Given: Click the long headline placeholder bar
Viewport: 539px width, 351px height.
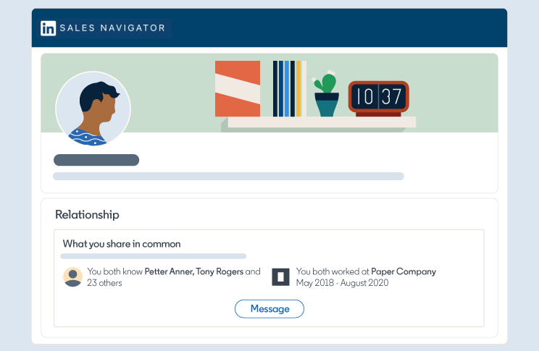Looking at the screenshot, I should 228,176.
